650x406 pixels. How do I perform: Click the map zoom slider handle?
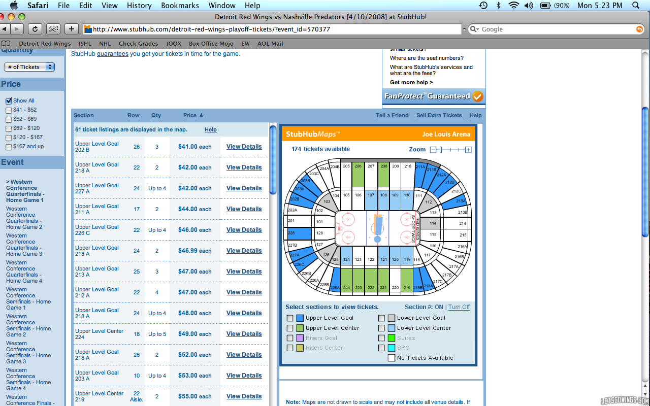point(441,150)
